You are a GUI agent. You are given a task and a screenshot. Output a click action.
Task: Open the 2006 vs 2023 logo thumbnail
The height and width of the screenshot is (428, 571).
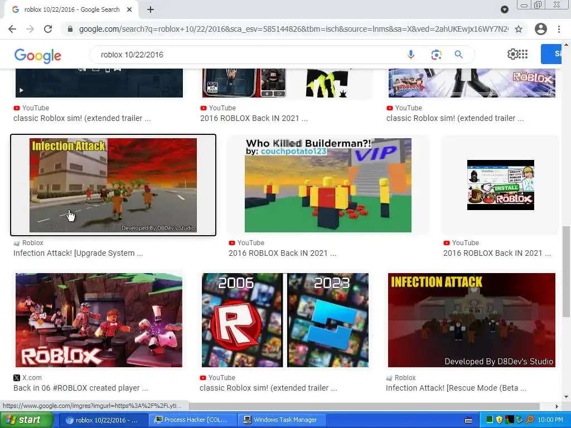click(x=285, y=320)
